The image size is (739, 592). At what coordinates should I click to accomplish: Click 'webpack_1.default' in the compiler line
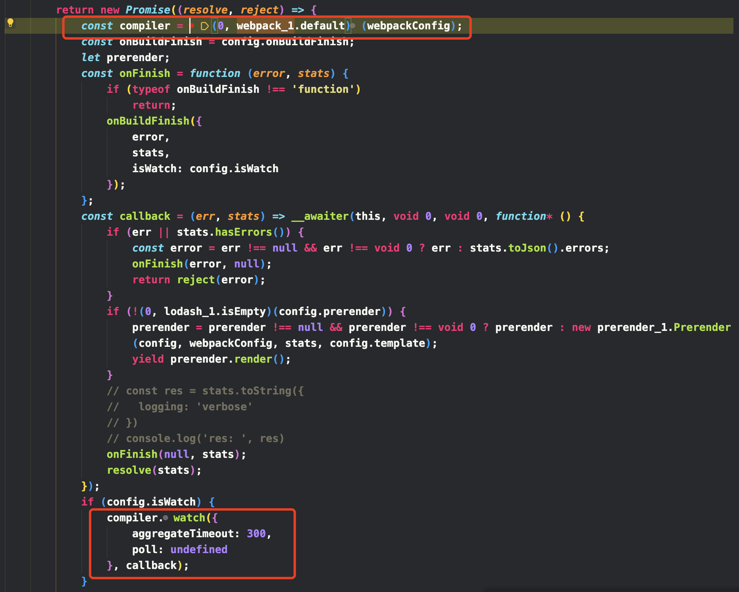[291, 26]
